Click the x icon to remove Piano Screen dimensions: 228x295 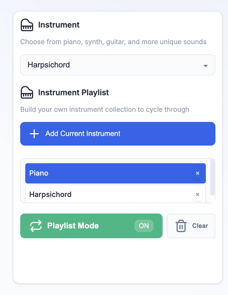point(197,173)
